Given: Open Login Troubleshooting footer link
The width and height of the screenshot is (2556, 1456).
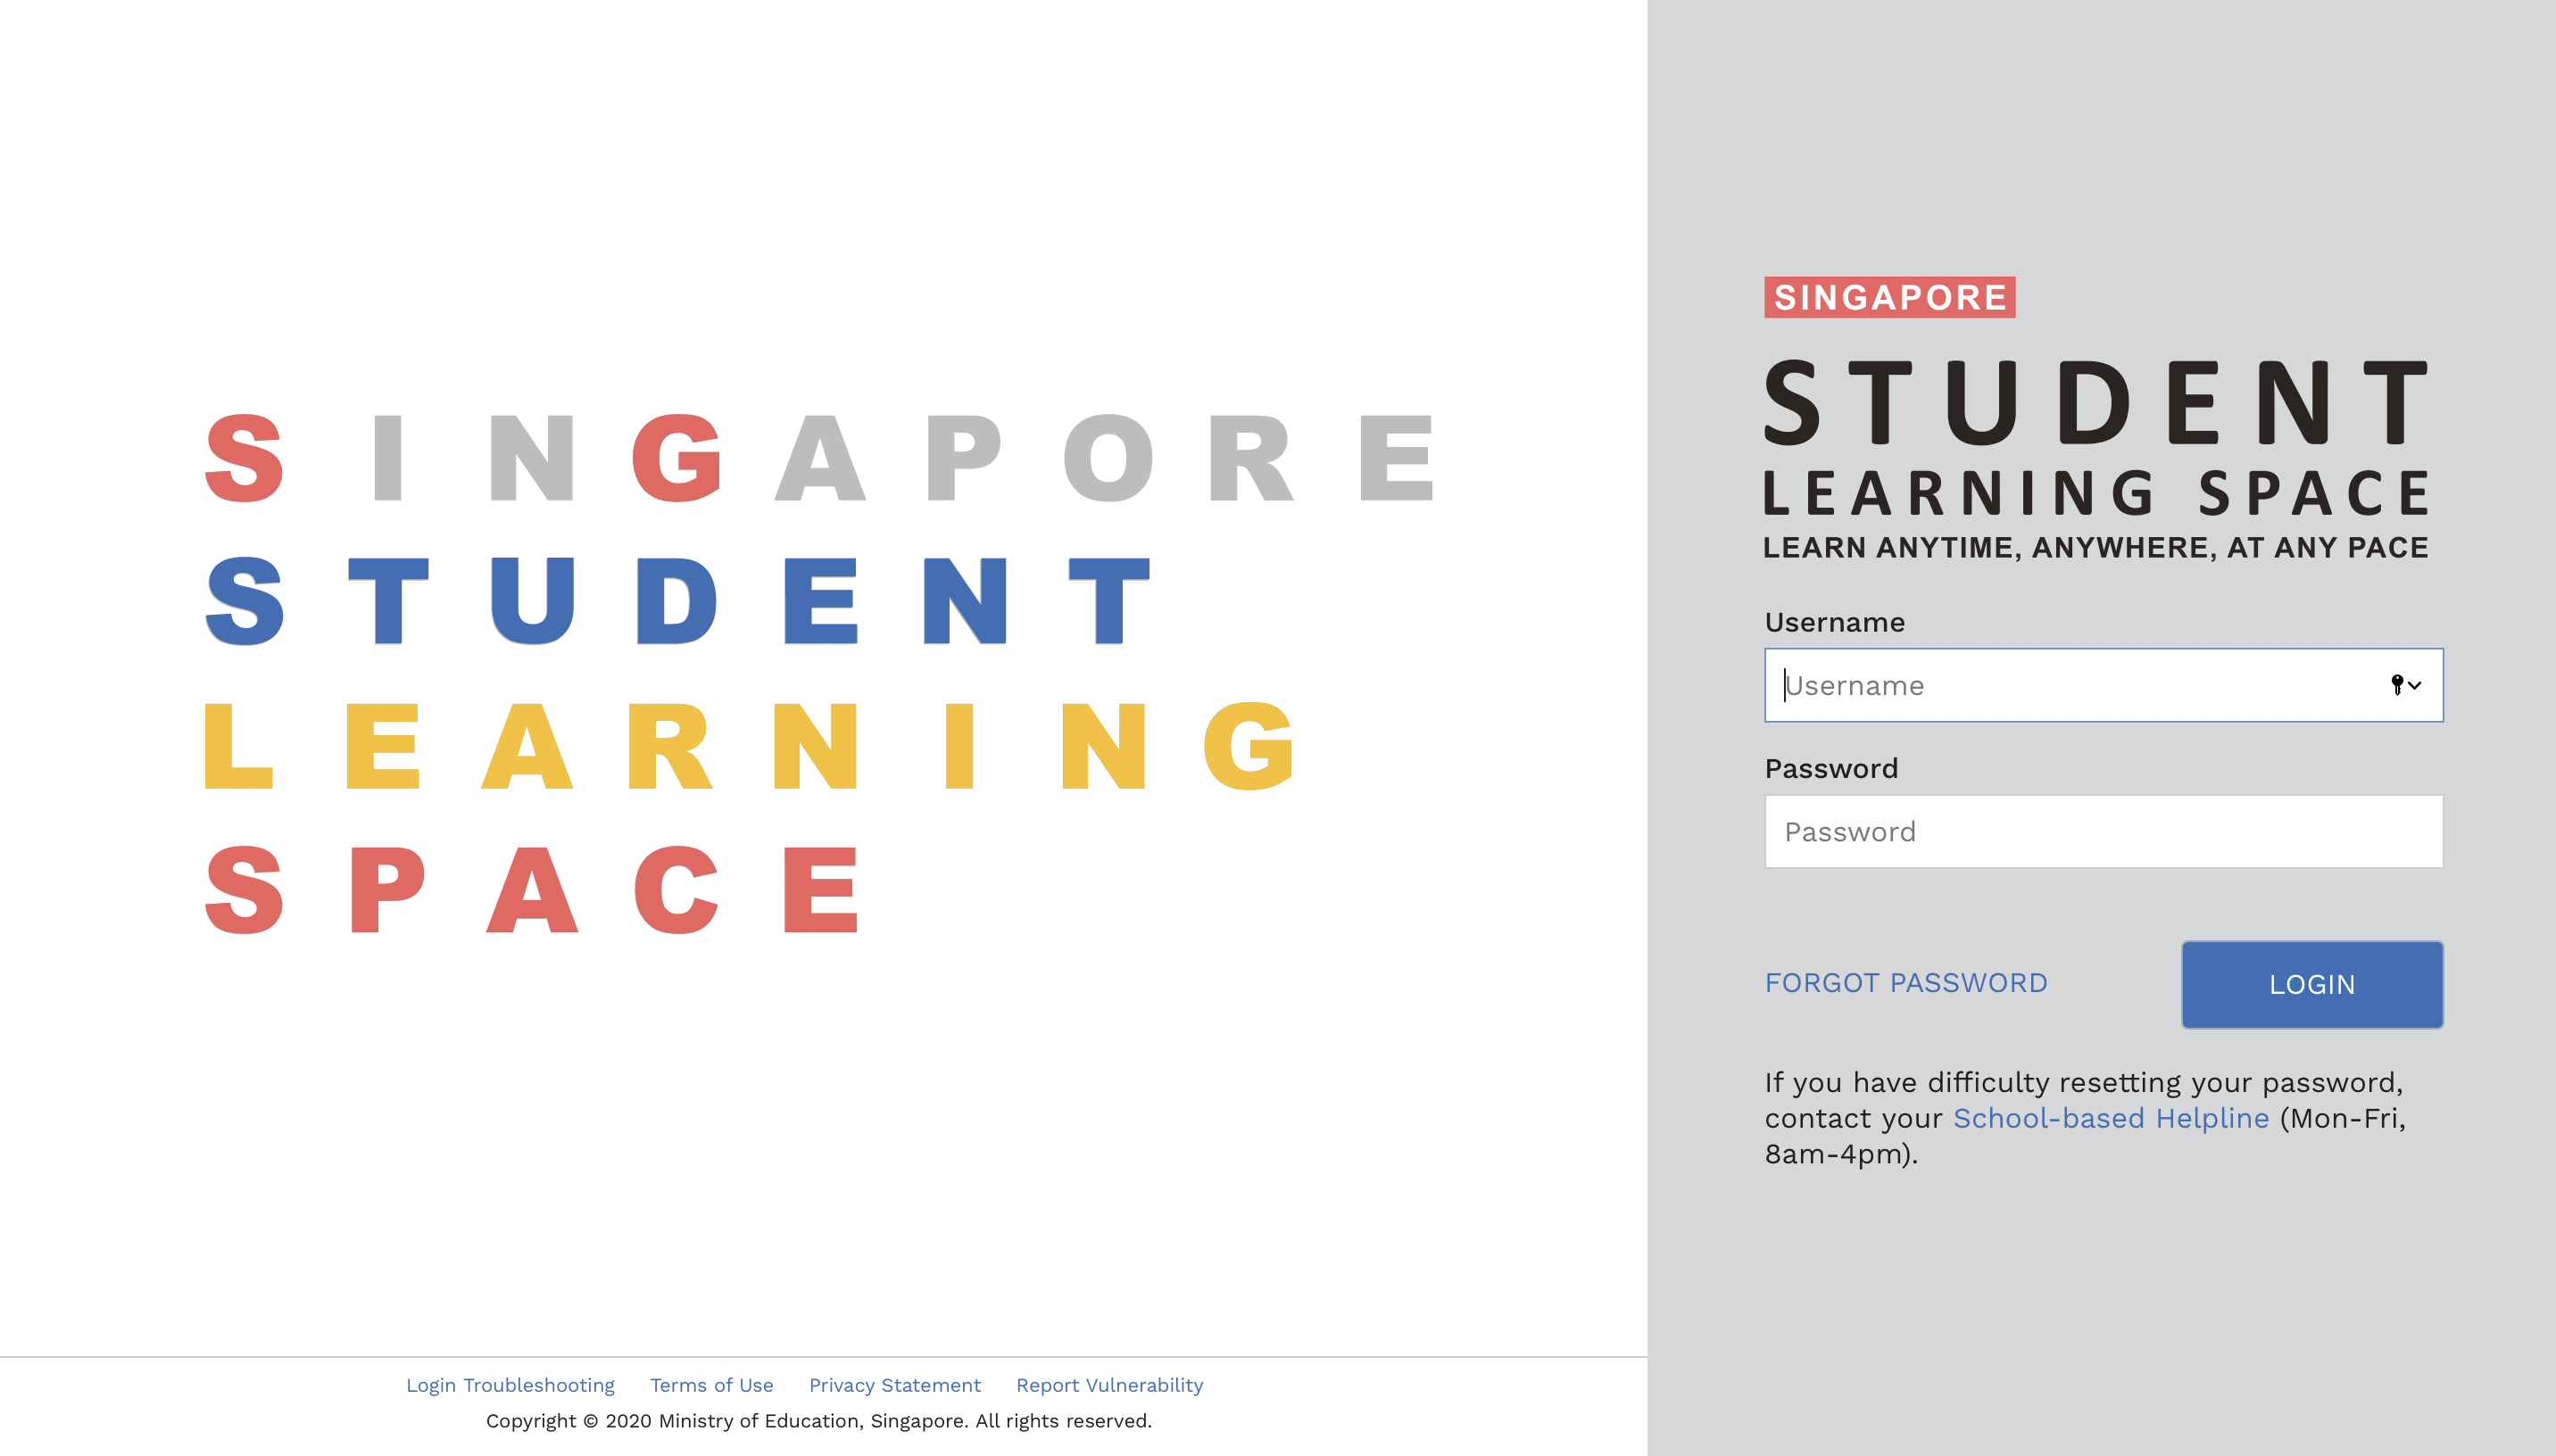Looking at the screenshot, I should coord(510,1385).
